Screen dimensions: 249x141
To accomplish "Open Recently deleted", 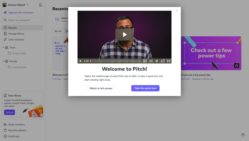I will coord(17,130).
